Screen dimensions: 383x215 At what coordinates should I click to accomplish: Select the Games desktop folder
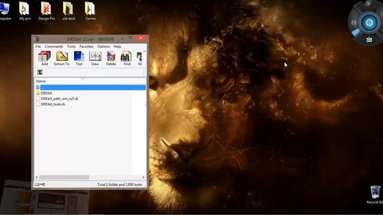[90, 11]
